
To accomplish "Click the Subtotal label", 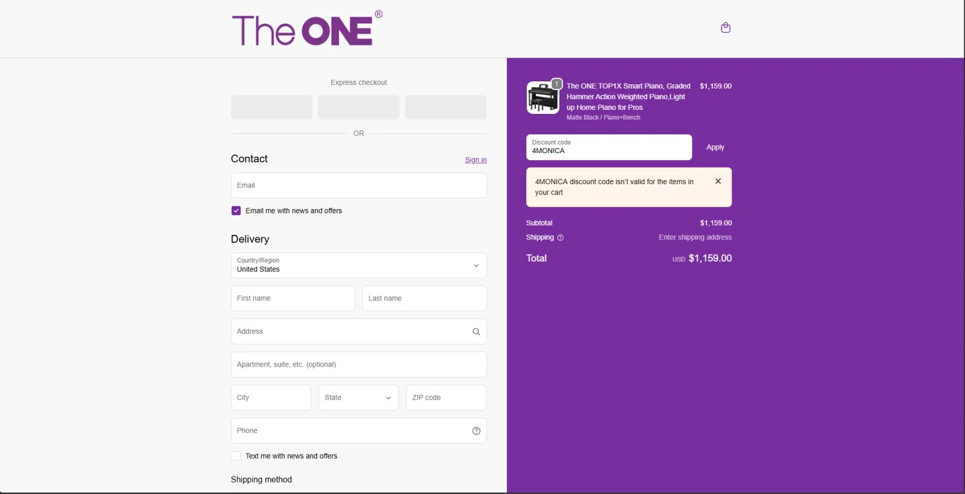I will point(539,223).
